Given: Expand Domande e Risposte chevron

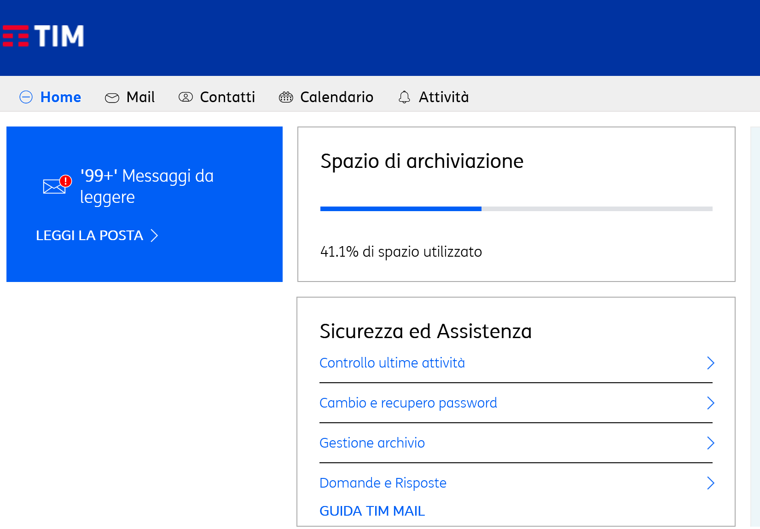Looking at the screenshot, I should click(x=710, y=483).
